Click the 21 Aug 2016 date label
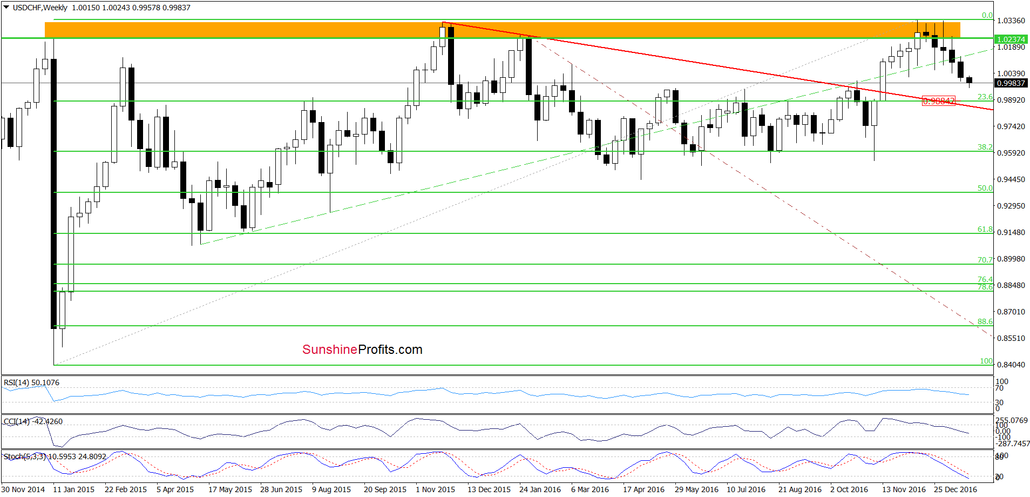This screenshot has height=497, width=1030. click(800, 489)
